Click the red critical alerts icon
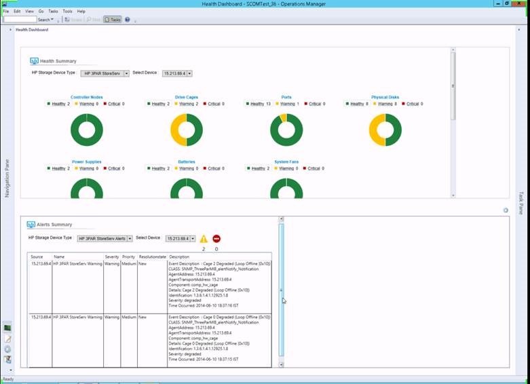The height and width of the screenshot is (384, 530). (x=216, y=239)
